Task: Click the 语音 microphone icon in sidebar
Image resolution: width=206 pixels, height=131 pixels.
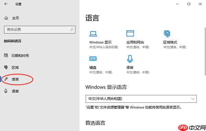Action: point(6,91)
